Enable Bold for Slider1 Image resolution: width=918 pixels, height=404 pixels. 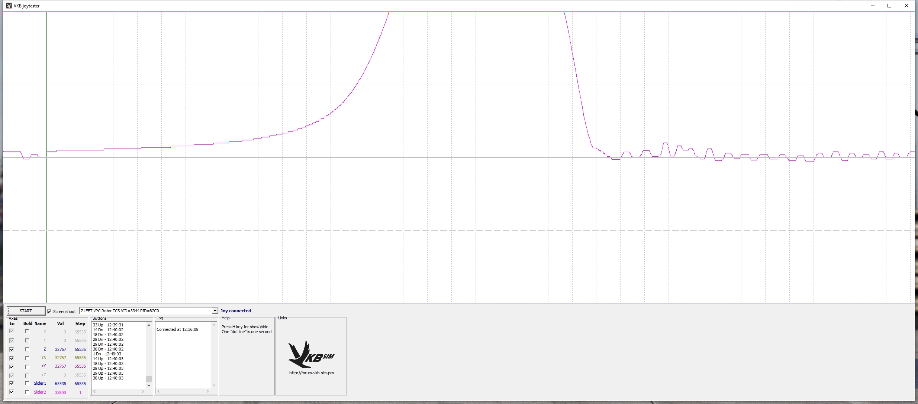[27, 383]
